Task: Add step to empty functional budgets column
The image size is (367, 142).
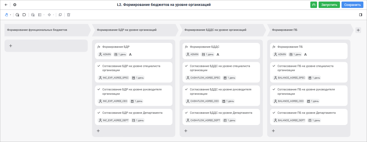Action: coord(11,46)
